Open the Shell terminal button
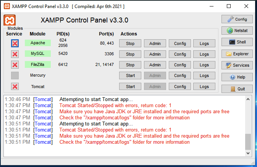 (237, 42)
